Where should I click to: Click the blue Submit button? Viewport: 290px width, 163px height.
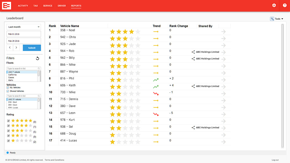[32, 48]
